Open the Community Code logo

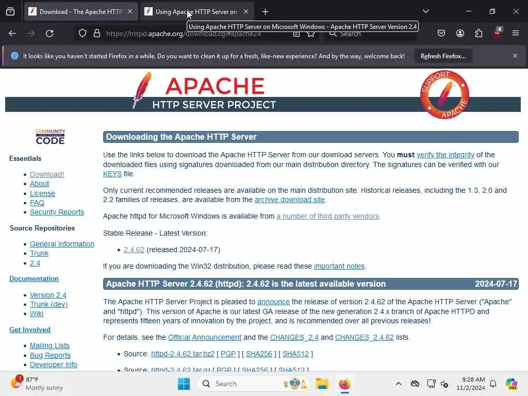click(50, 137)
